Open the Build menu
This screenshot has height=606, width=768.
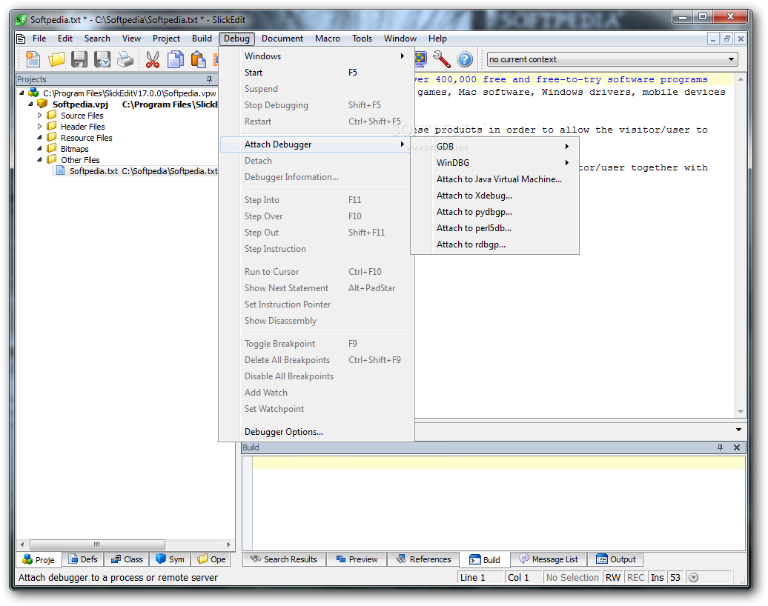(202, 39)
